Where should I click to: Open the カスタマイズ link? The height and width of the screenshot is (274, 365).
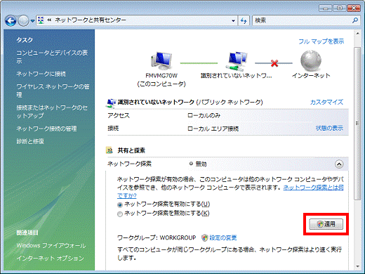coord(326,102)
